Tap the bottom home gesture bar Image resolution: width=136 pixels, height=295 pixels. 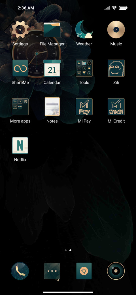click(68, 292)
